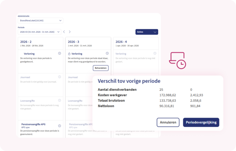Select the 2026 - 4 period column header
Image resolution: width=236 pixels, height=151 pixels.
(121, 42)
